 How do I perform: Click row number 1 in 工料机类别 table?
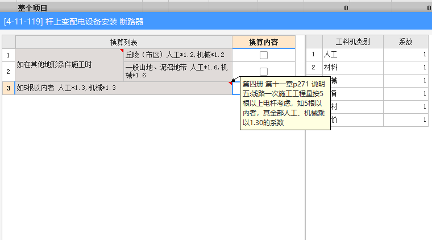[x=314, y=55]
